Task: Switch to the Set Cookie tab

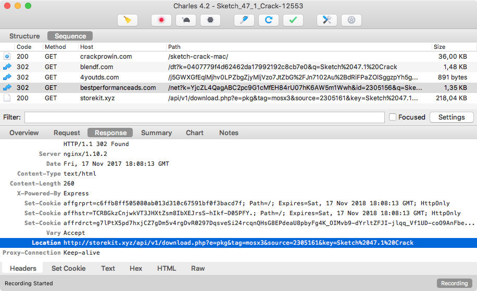Action: pos(68,269)
